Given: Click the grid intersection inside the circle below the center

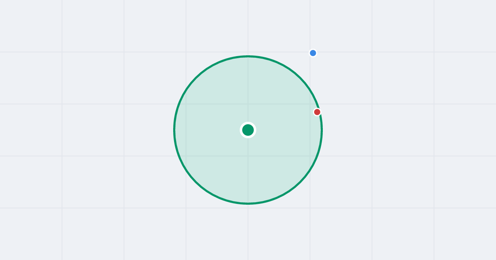Looking at the screenshot, I should click(x=248, y=156).
